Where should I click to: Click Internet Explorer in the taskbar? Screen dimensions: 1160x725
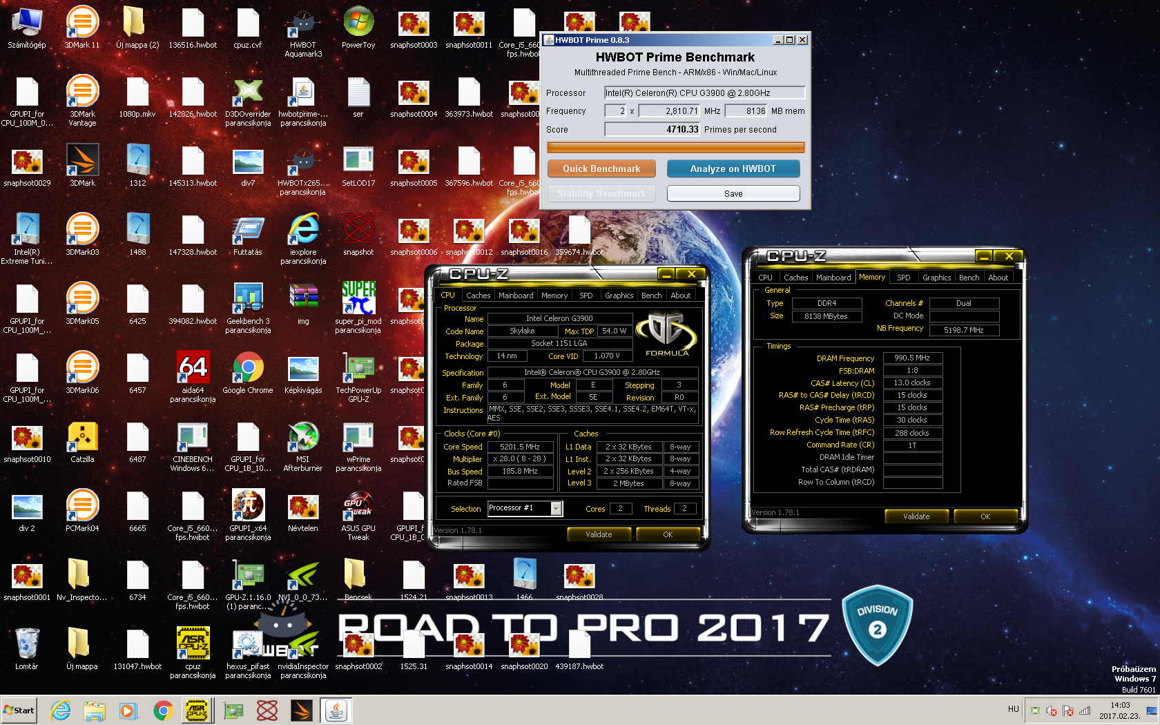[61, 710]
